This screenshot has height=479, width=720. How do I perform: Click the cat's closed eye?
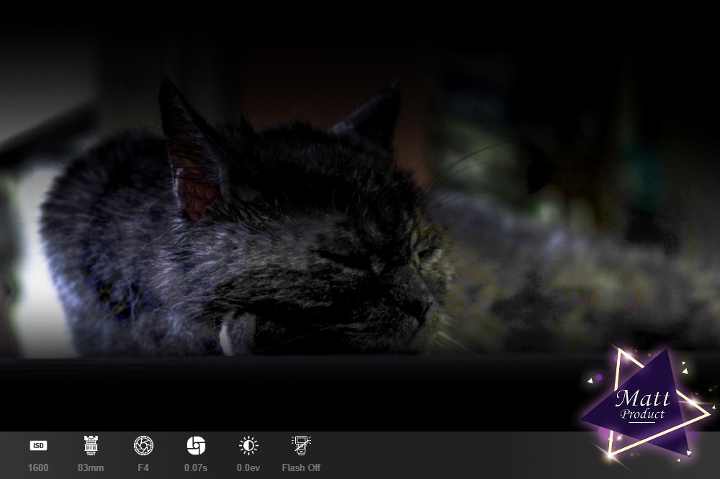(342, 257)
